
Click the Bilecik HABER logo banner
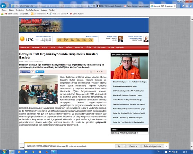[41, 25]
